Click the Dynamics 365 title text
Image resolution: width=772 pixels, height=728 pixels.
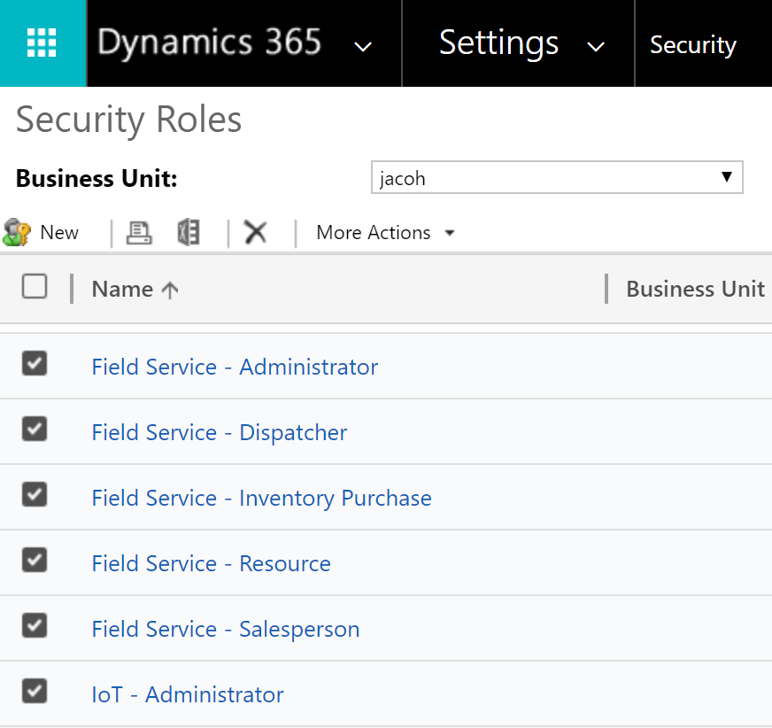coord(209,43)
